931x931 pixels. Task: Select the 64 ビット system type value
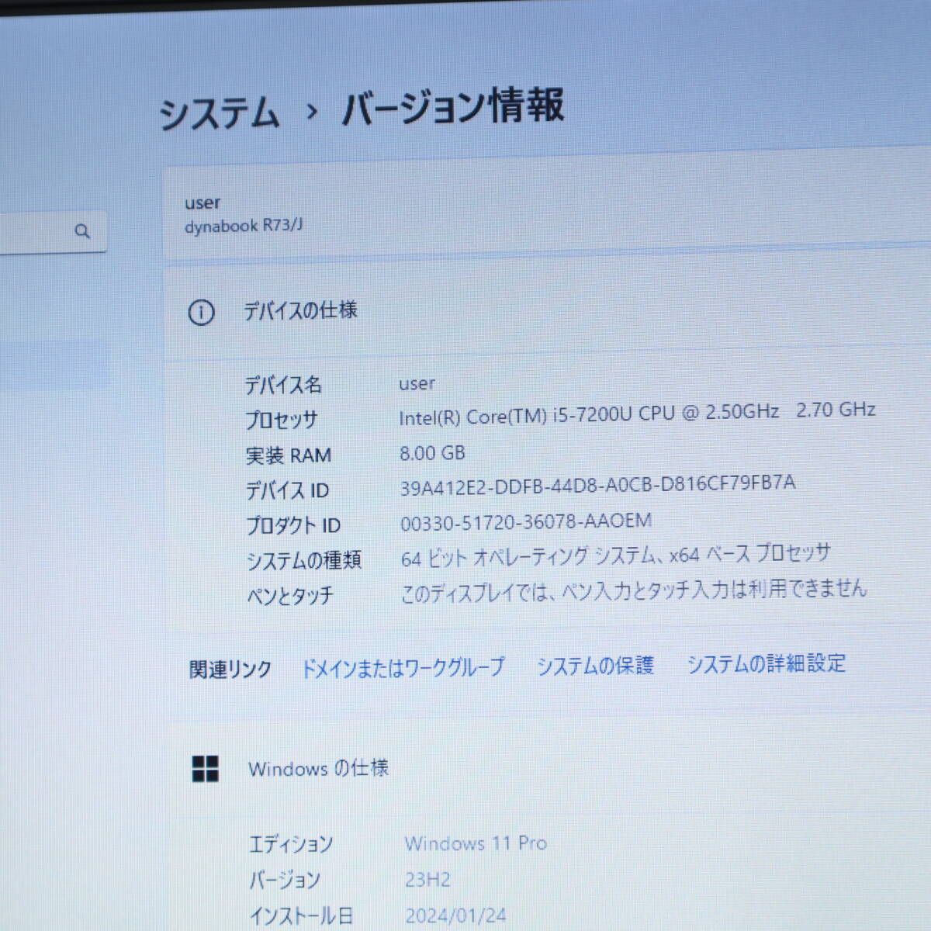pos(615,555)
